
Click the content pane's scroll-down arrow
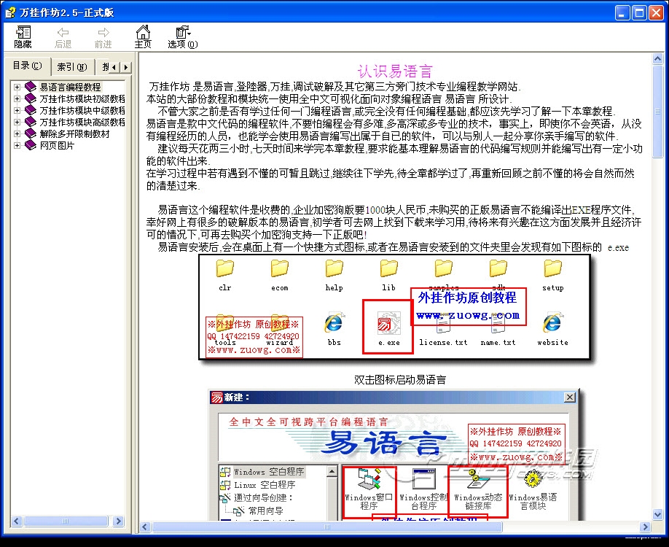(657, 515)
